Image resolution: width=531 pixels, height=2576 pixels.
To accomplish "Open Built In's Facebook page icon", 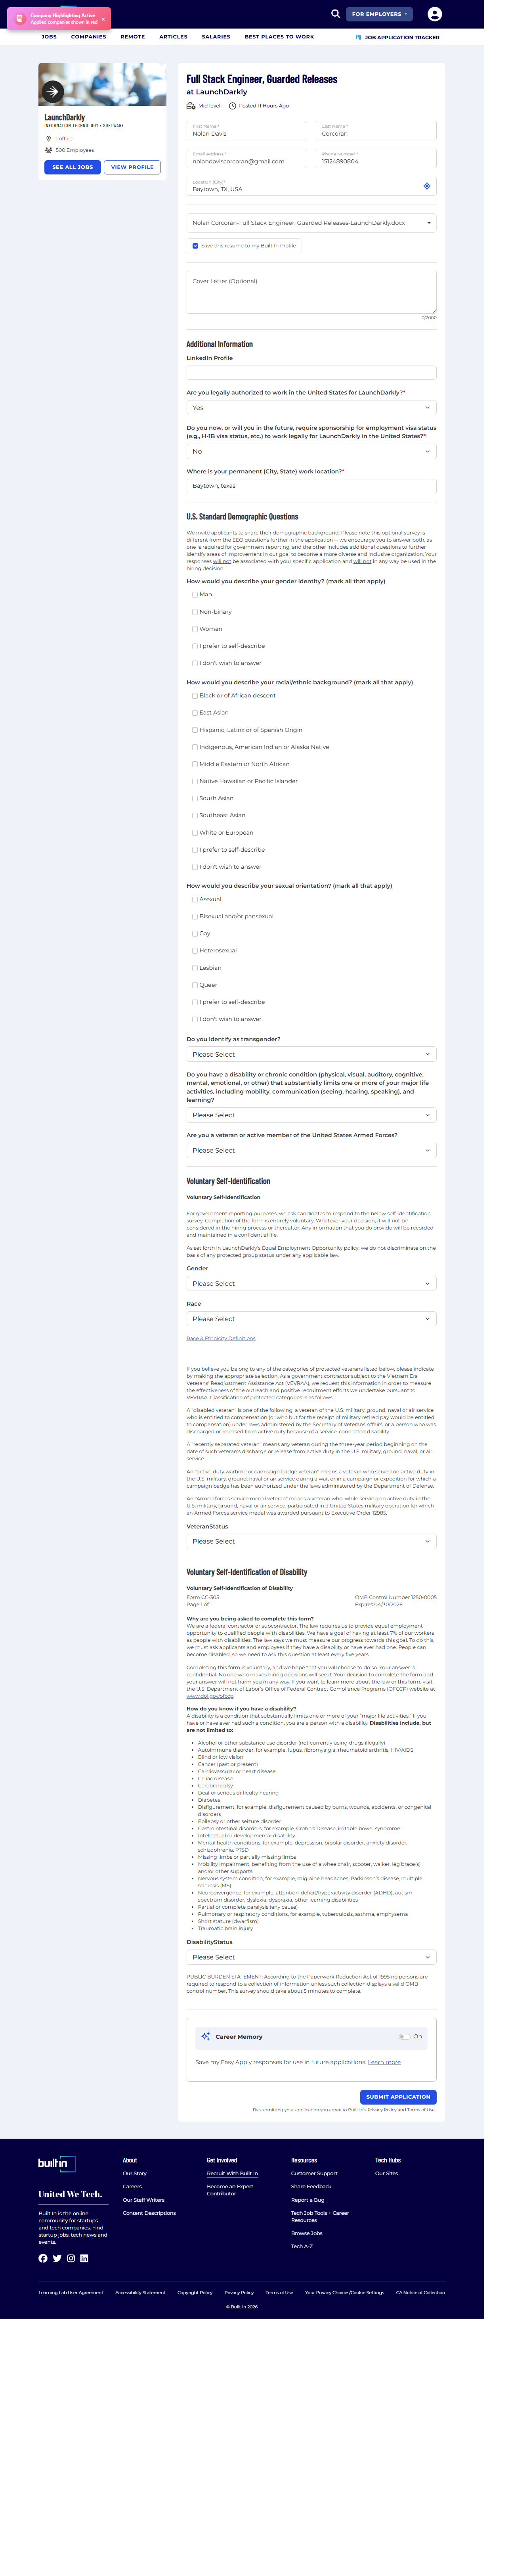I will point(43,2258).
